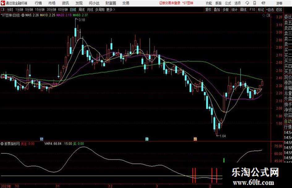The image size is (292, 188).
Task: Open the 问小达 menu
Action: (x=94, y=3)
